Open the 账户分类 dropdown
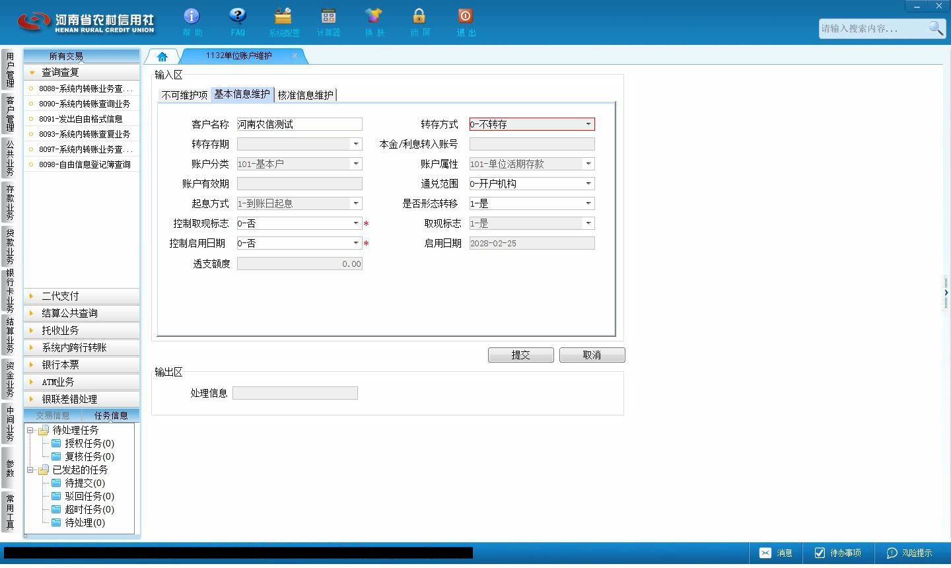This screenshot has width=951, height=568. click(x=355, y=164)
